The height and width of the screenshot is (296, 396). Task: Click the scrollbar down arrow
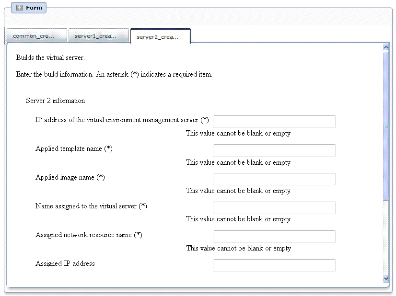point(385,279)
